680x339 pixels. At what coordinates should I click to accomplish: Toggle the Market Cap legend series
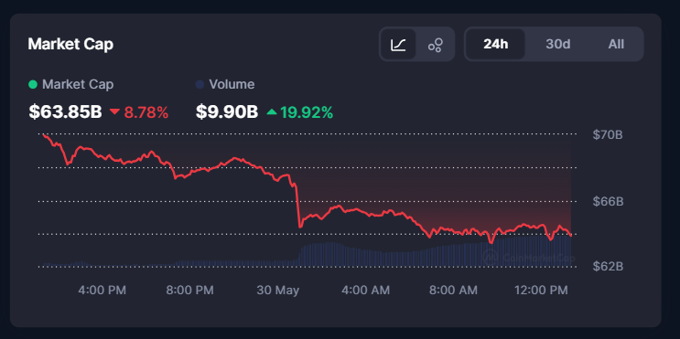click(70, 84)
